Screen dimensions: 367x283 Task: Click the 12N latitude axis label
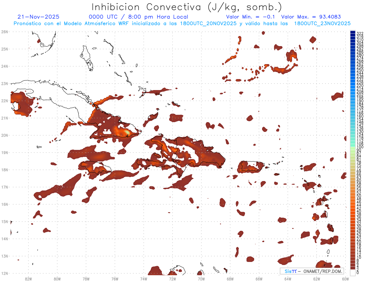click(5, 273)
